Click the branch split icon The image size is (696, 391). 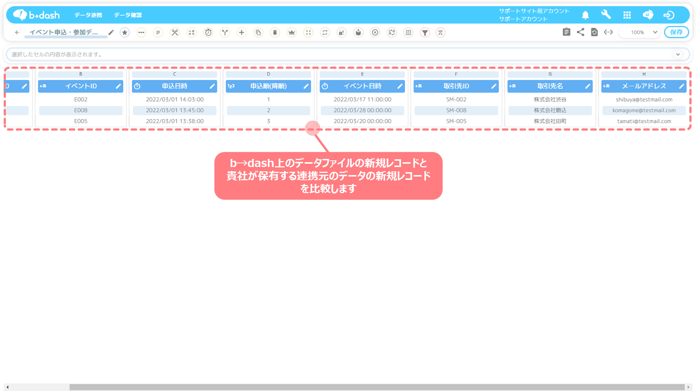click(x=225, y=32)
